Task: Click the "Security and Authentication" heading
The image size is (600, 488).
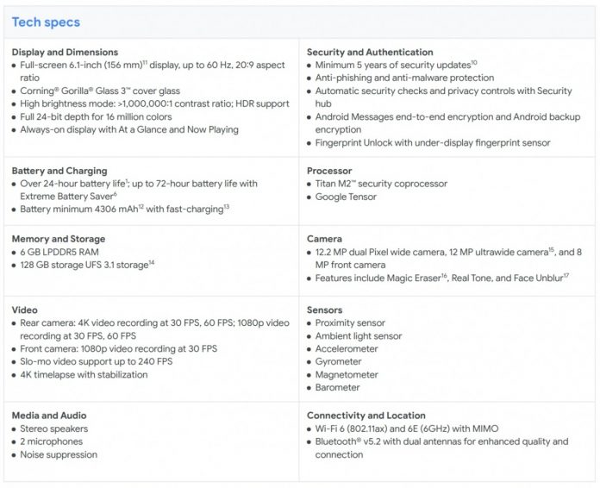Action: [370, 53]
